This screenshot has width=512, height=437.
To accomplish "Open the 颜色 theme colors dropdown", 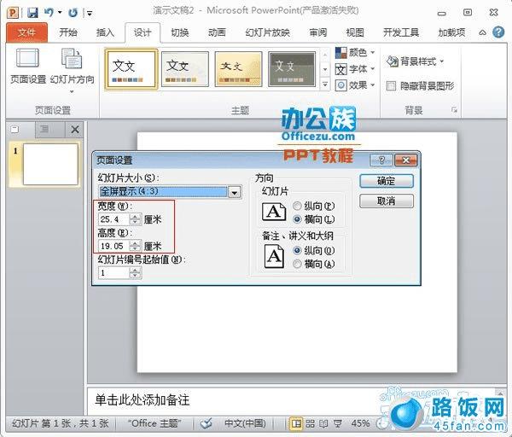I will (x=355, y=52).
